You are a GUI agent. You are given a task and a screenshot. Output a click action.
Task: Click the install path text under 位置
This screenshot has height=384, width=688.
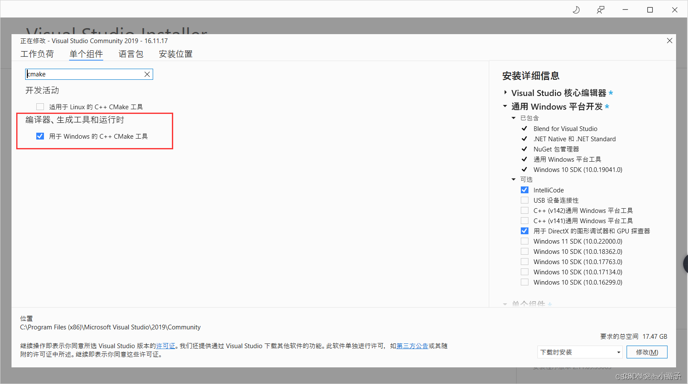[x=110, y=327]
